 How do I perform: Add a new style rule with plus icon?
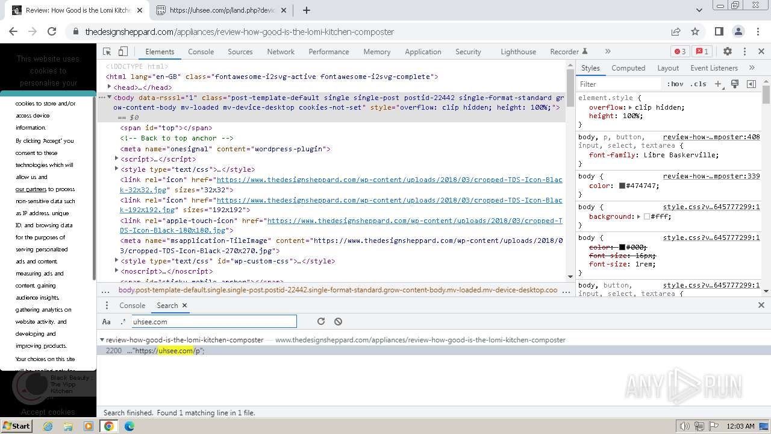coord(718,84)
